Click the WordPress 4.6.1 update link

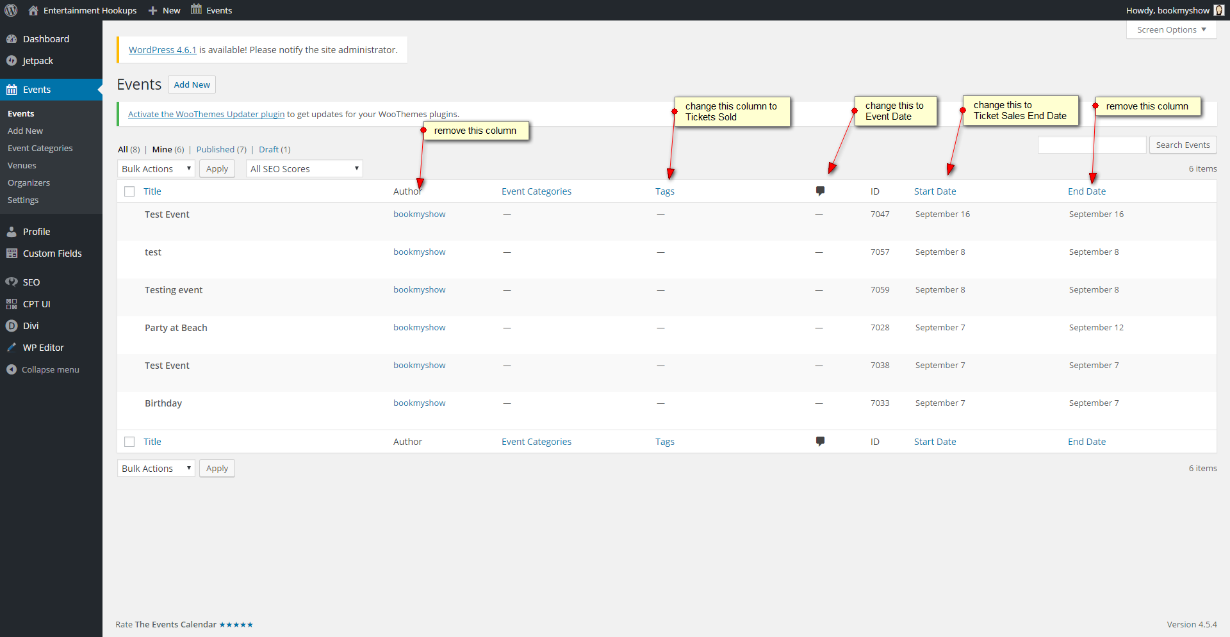[x=162, y=50]
